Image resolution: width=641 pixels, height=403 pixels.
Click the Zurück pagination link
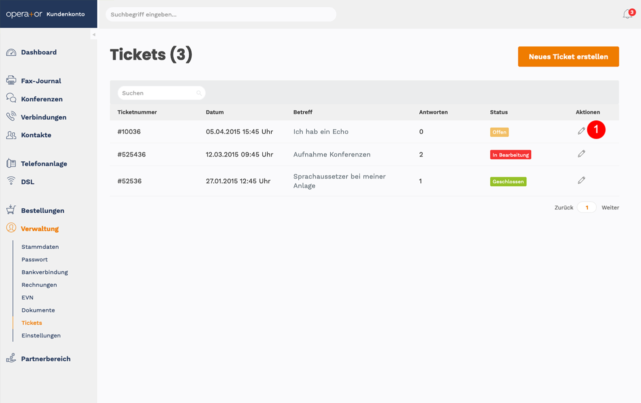564,207
